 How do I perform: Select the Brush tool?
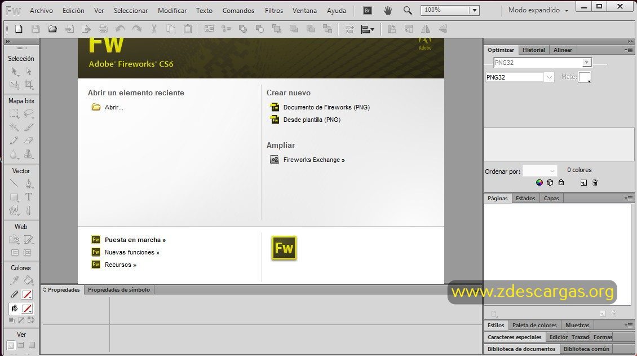coord(28,127)
